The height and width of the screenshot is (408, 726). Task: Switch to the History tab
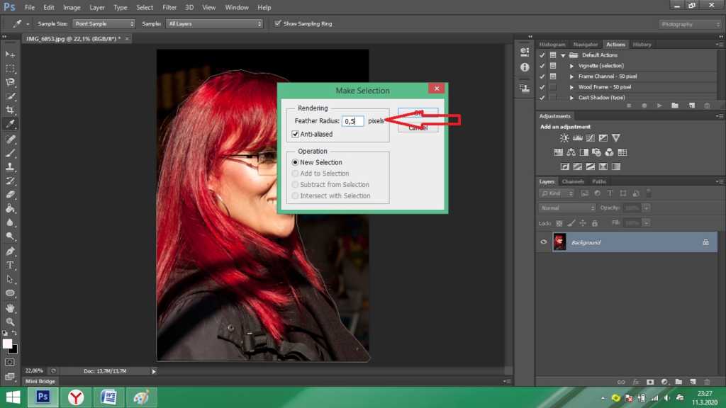point(642,45)
